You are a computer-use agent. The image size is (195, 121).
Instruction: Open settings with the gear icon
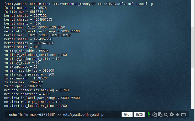tap(172, 114)
